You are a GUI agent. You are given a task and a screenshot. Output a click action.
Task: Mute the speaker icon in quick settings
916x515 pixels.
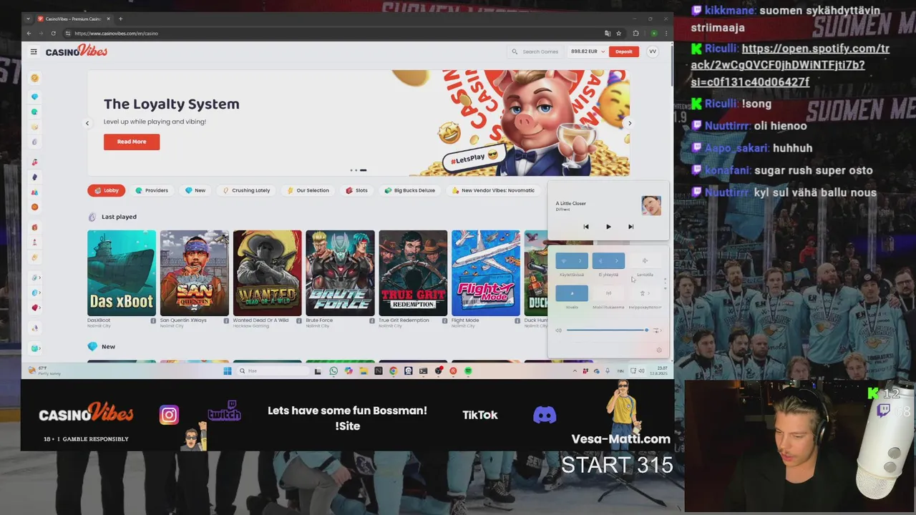coord(558,330)
